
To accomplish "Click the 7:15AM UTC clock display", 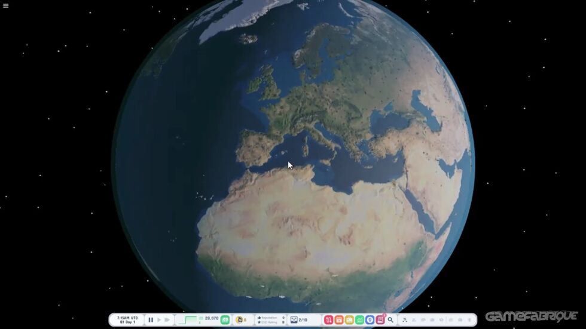I will (127, 318).
